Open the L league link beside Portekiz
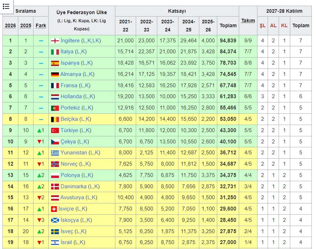 pos(83,108)
